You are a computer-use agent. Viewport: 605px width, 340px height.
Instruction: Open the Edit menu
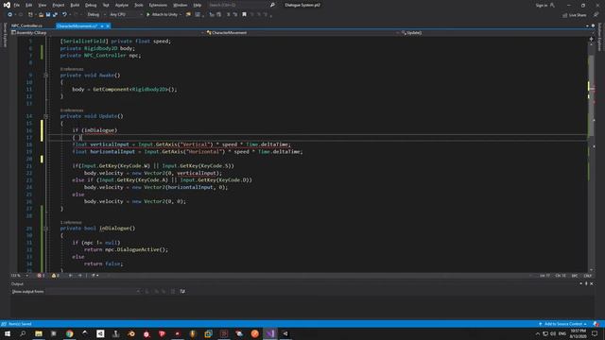29,5
